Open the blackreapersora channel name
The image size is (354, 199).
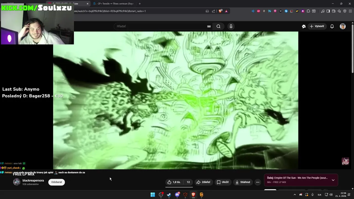[x=33, y=180]
